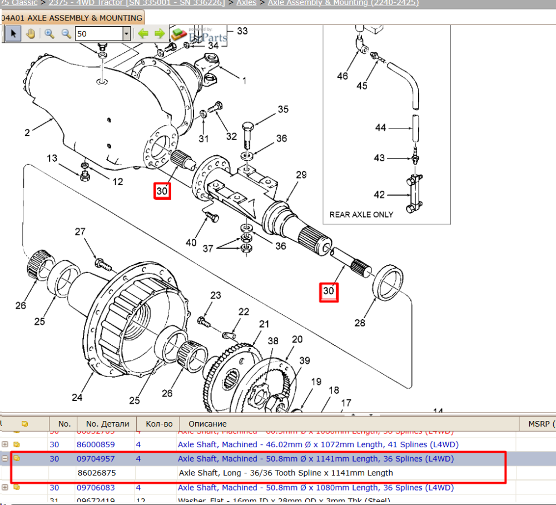Collapse the row for part 09704957

pyautogui.click(x=5, y=458)
